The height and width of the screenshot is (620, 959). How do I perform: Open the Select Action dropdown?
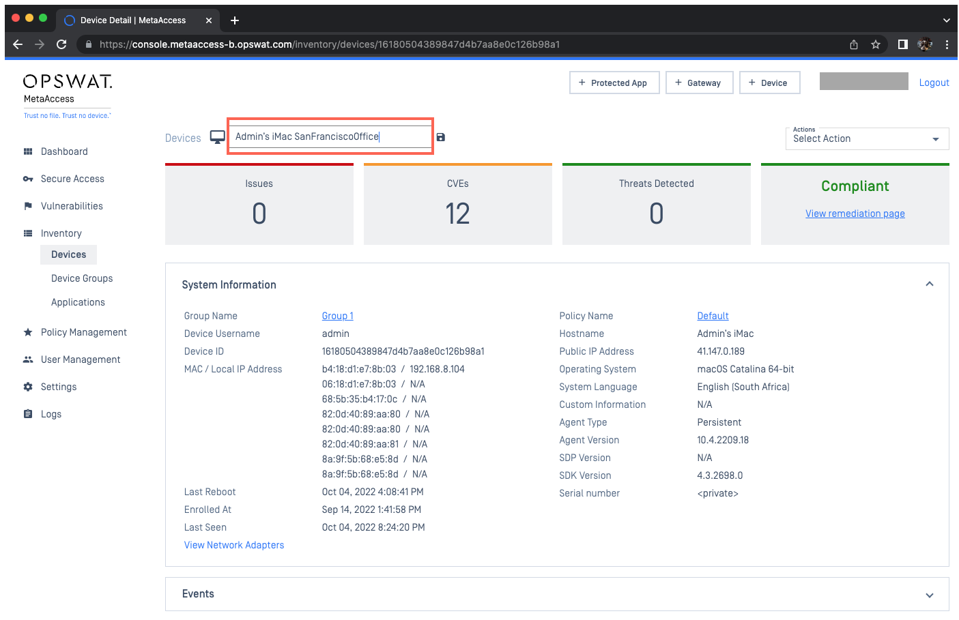click(x=867, y=138)
